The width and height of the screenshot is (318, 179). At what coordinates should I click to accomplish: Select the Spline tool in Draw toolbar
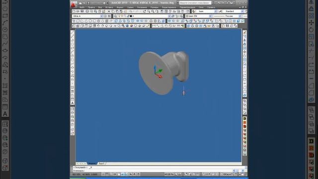73,64
